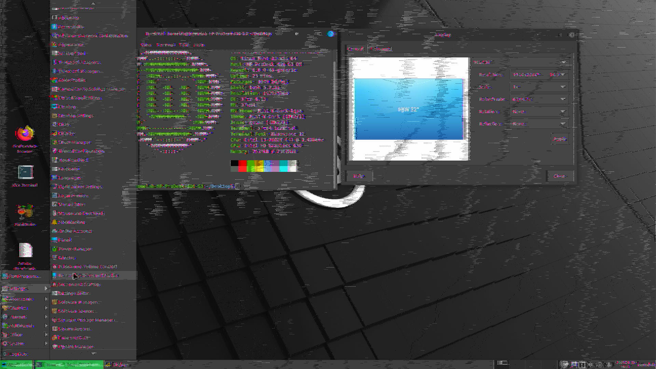
Task: Open Advanced Network Configuration entry
Action: 93,36
